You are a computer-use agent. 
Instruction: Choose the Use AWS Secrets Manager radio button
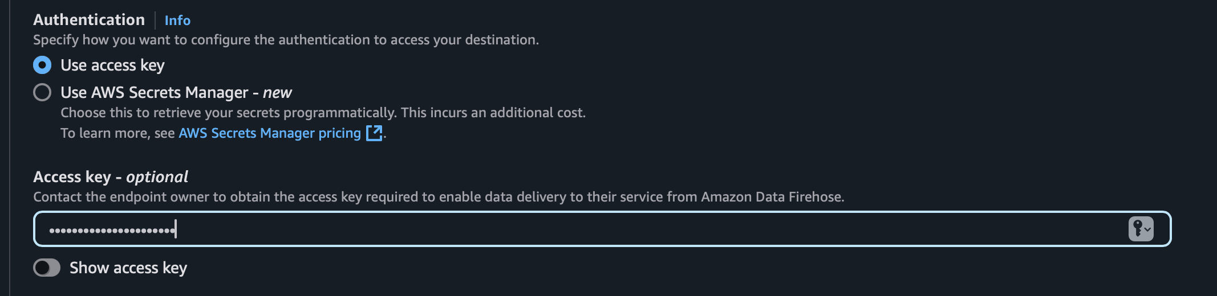[42, 92]
